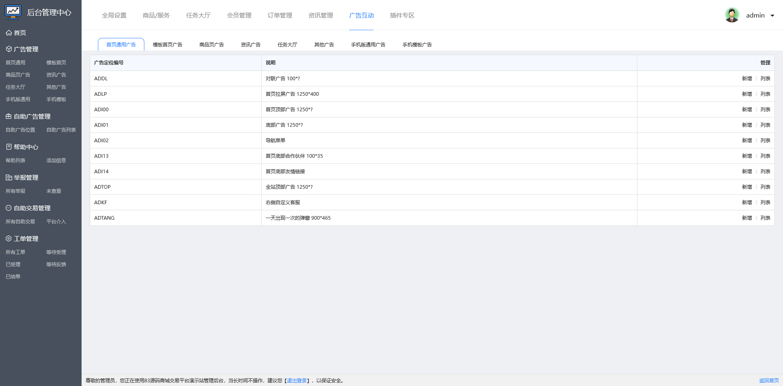The height and width of the screenshot is (386, 783).
Task: Open the 任务大厅 top menu
Action: point(198,15)
